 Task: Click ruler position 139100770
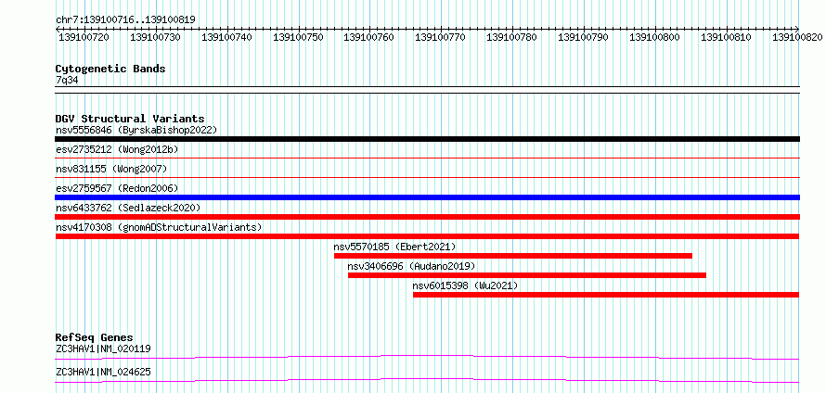[x=441, y=37]
